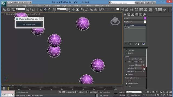Toggle 3D Snaps
Screen dimensions: 173x97
click(83, 10)
